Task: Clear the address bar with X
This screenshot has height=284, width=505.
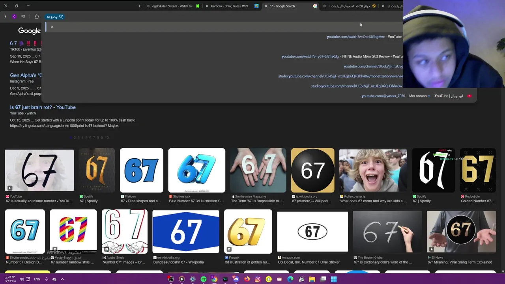Action: [52, 27]
